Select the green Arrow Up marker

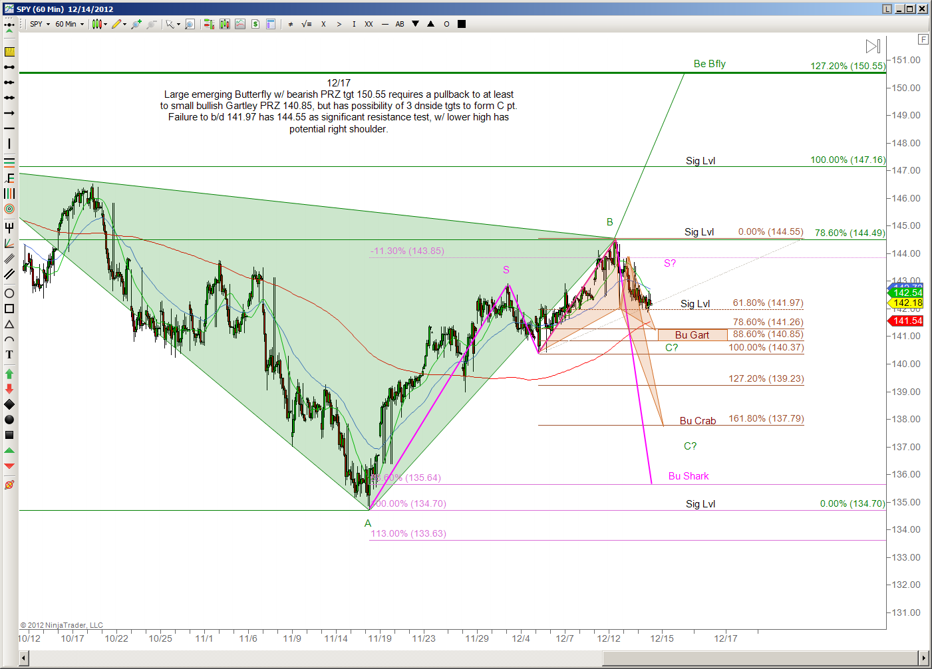pyautogui.click(x=9, y=374)
